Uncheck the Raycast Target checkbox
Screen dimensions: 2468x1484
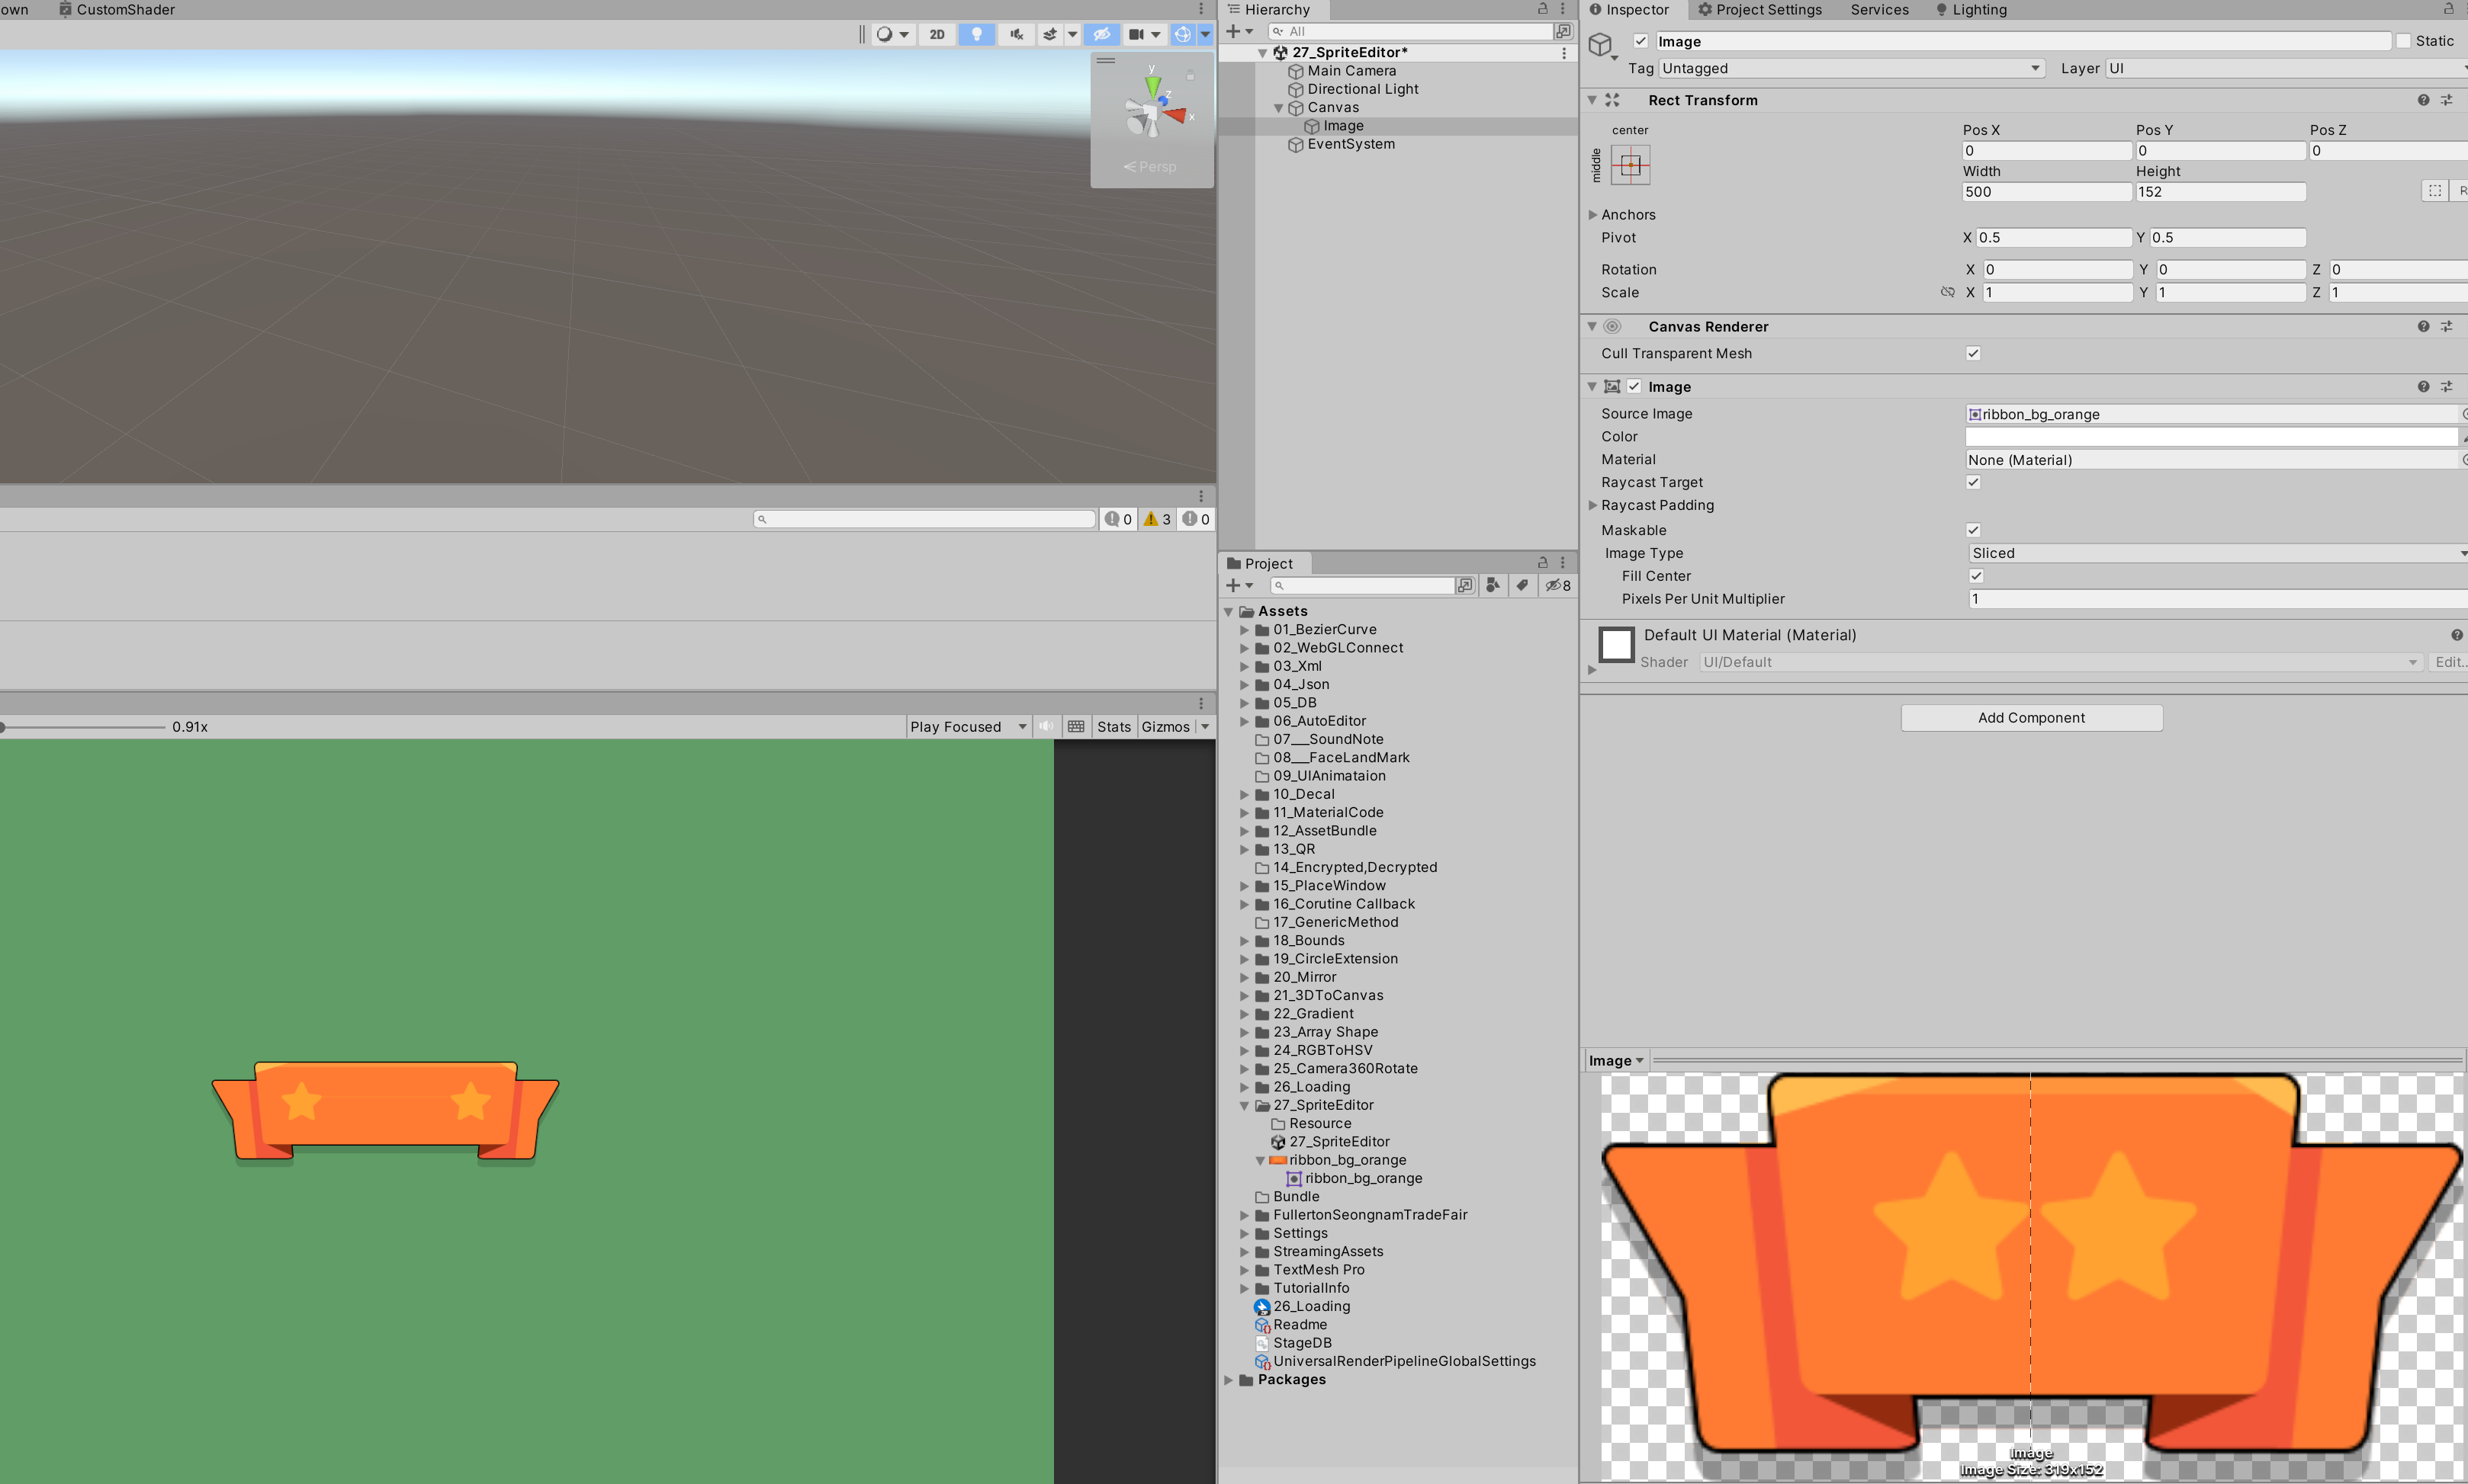point(1973,482)
